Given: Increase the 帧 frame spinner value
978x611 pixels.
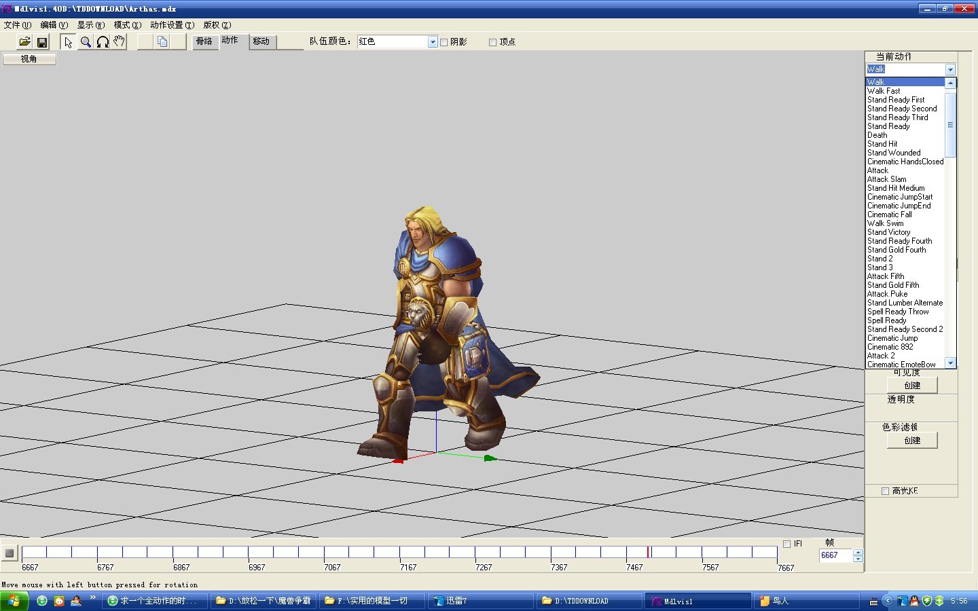Looking at the screenshot, I should click(x=858, y=552).
